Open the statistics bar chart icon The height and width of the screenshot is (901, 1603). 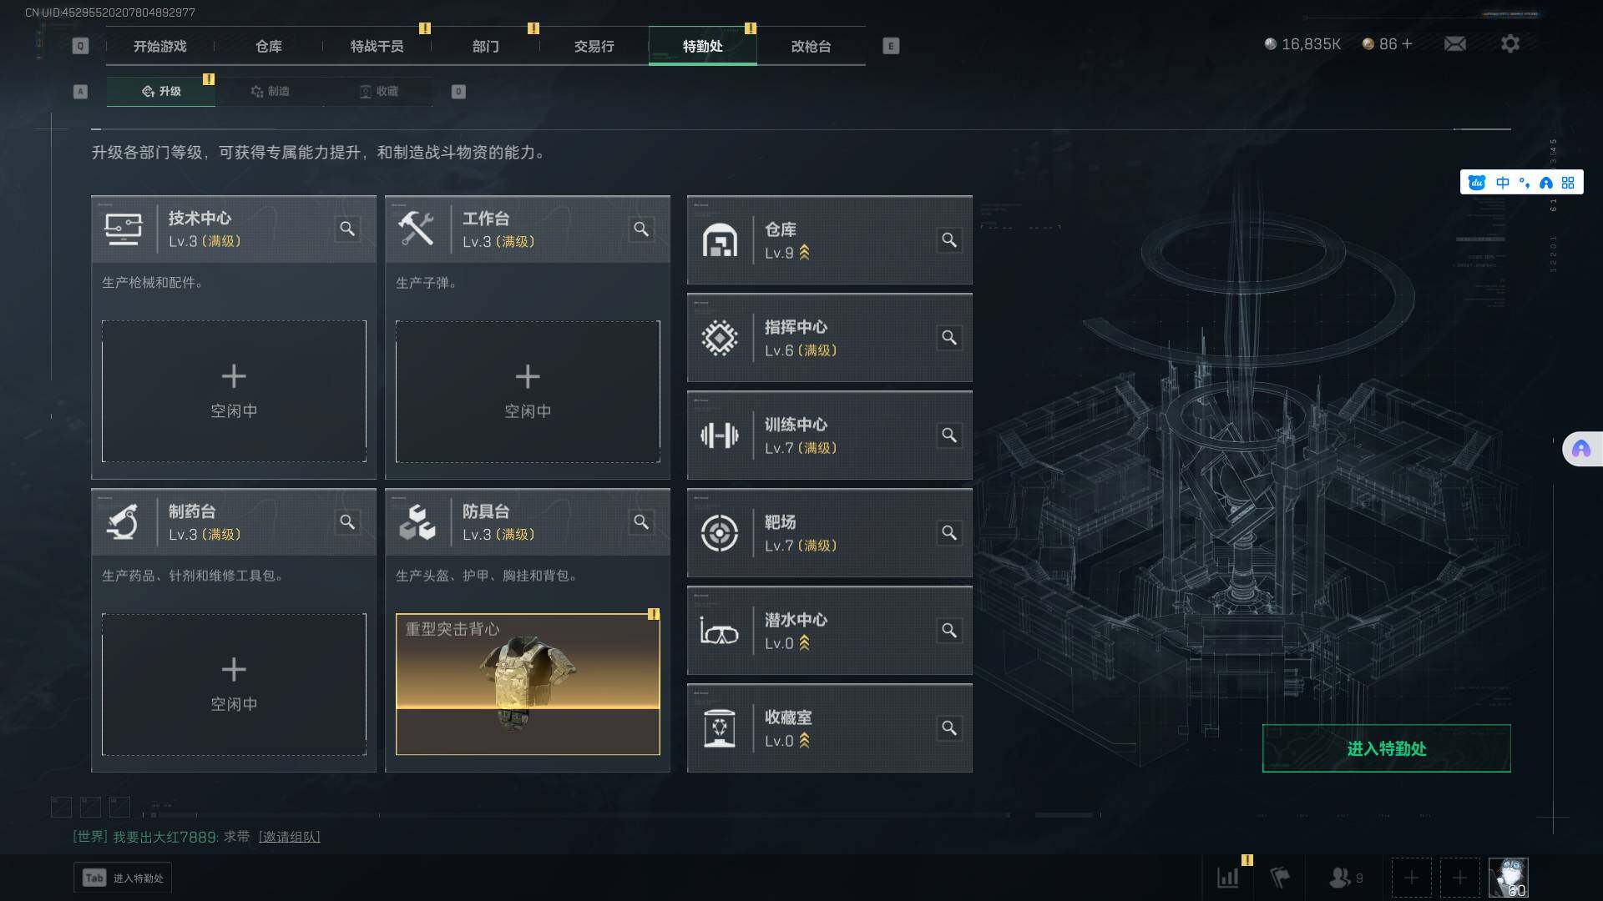[1228, 878]
